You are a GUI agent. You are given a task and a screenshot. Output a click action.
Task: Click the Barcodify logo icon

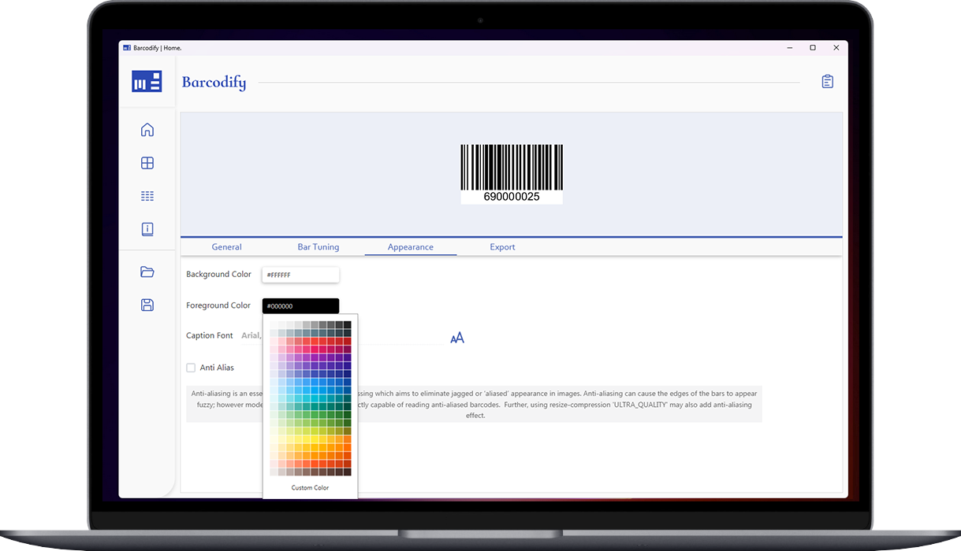point(147,80)
